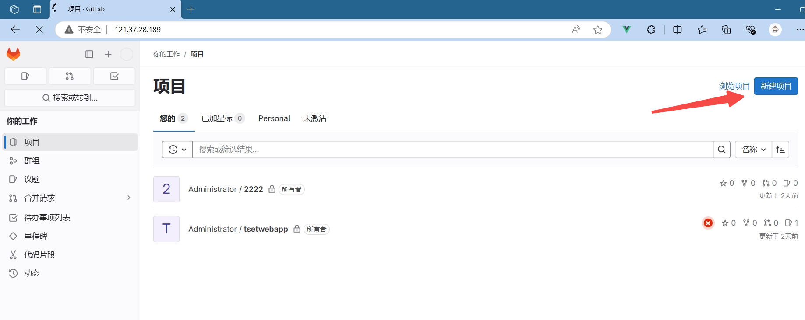Click the star count on tsetwebapp row
Image resolution: width=805 pixels, height=320 pixels.
tap(729, 223)
